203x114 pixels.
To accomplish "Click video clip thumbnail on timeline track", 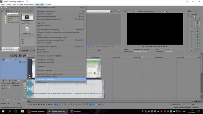I will pyautogui.click(x=93, y=68).
